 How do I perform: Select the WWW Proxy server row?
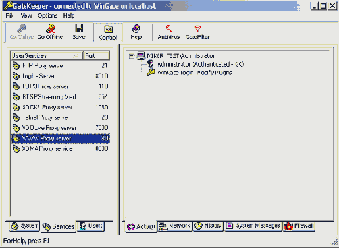click(60, 139)
